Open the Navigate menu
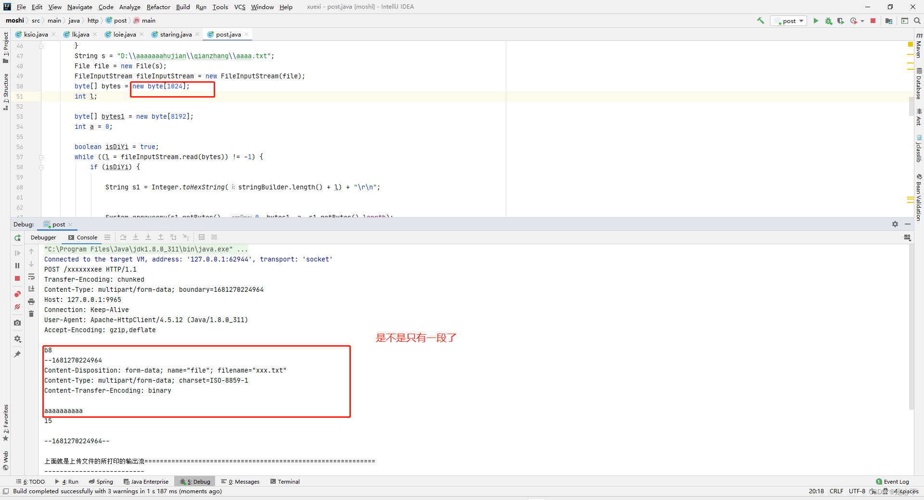 point(79,7)
